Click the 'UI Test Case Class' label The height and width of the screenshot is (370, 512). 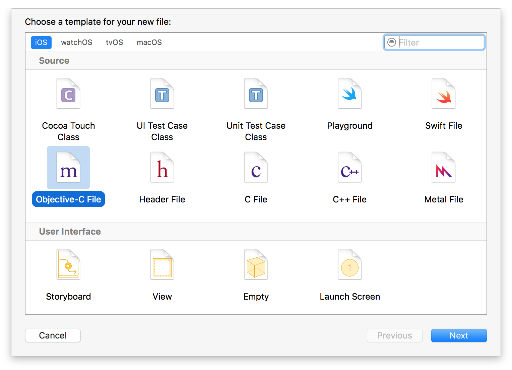tap(162, 131)
